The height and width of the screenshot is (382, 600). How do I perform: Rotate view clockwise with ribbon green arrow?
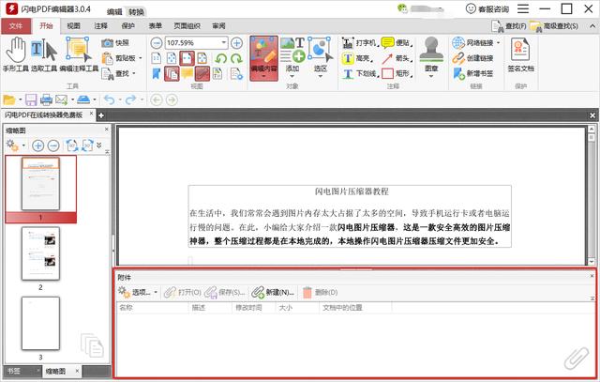coord(236,58)
